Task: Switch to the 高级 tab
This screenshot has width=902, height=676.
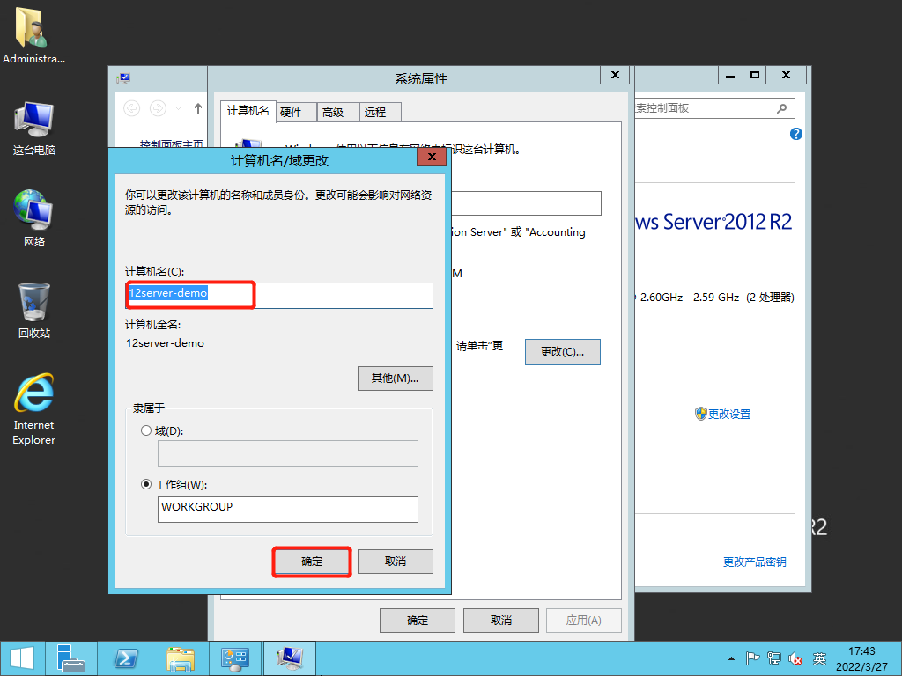Action: pos(337,113)
